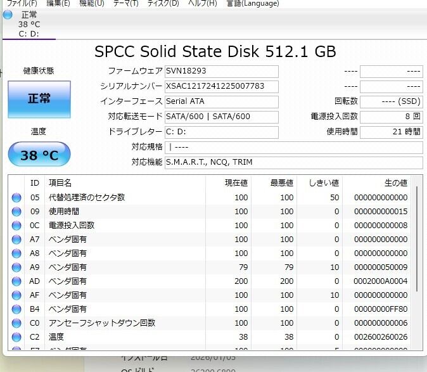Screen dimensions: 427x372
Task: Click the 最悪値 column header
Action: [274, 183]
